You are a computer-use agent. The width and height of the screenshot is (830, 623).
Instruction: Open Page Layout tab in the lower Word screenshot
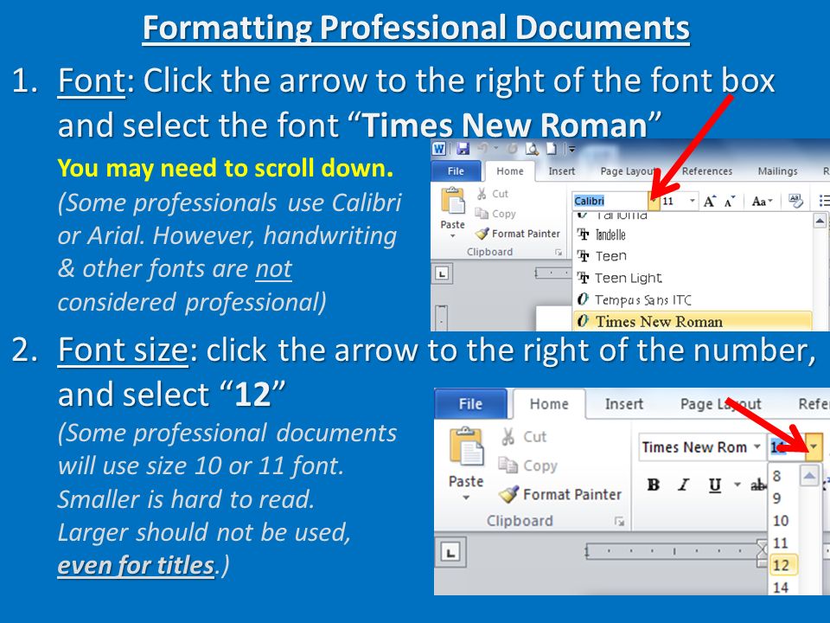coord(720,404)
